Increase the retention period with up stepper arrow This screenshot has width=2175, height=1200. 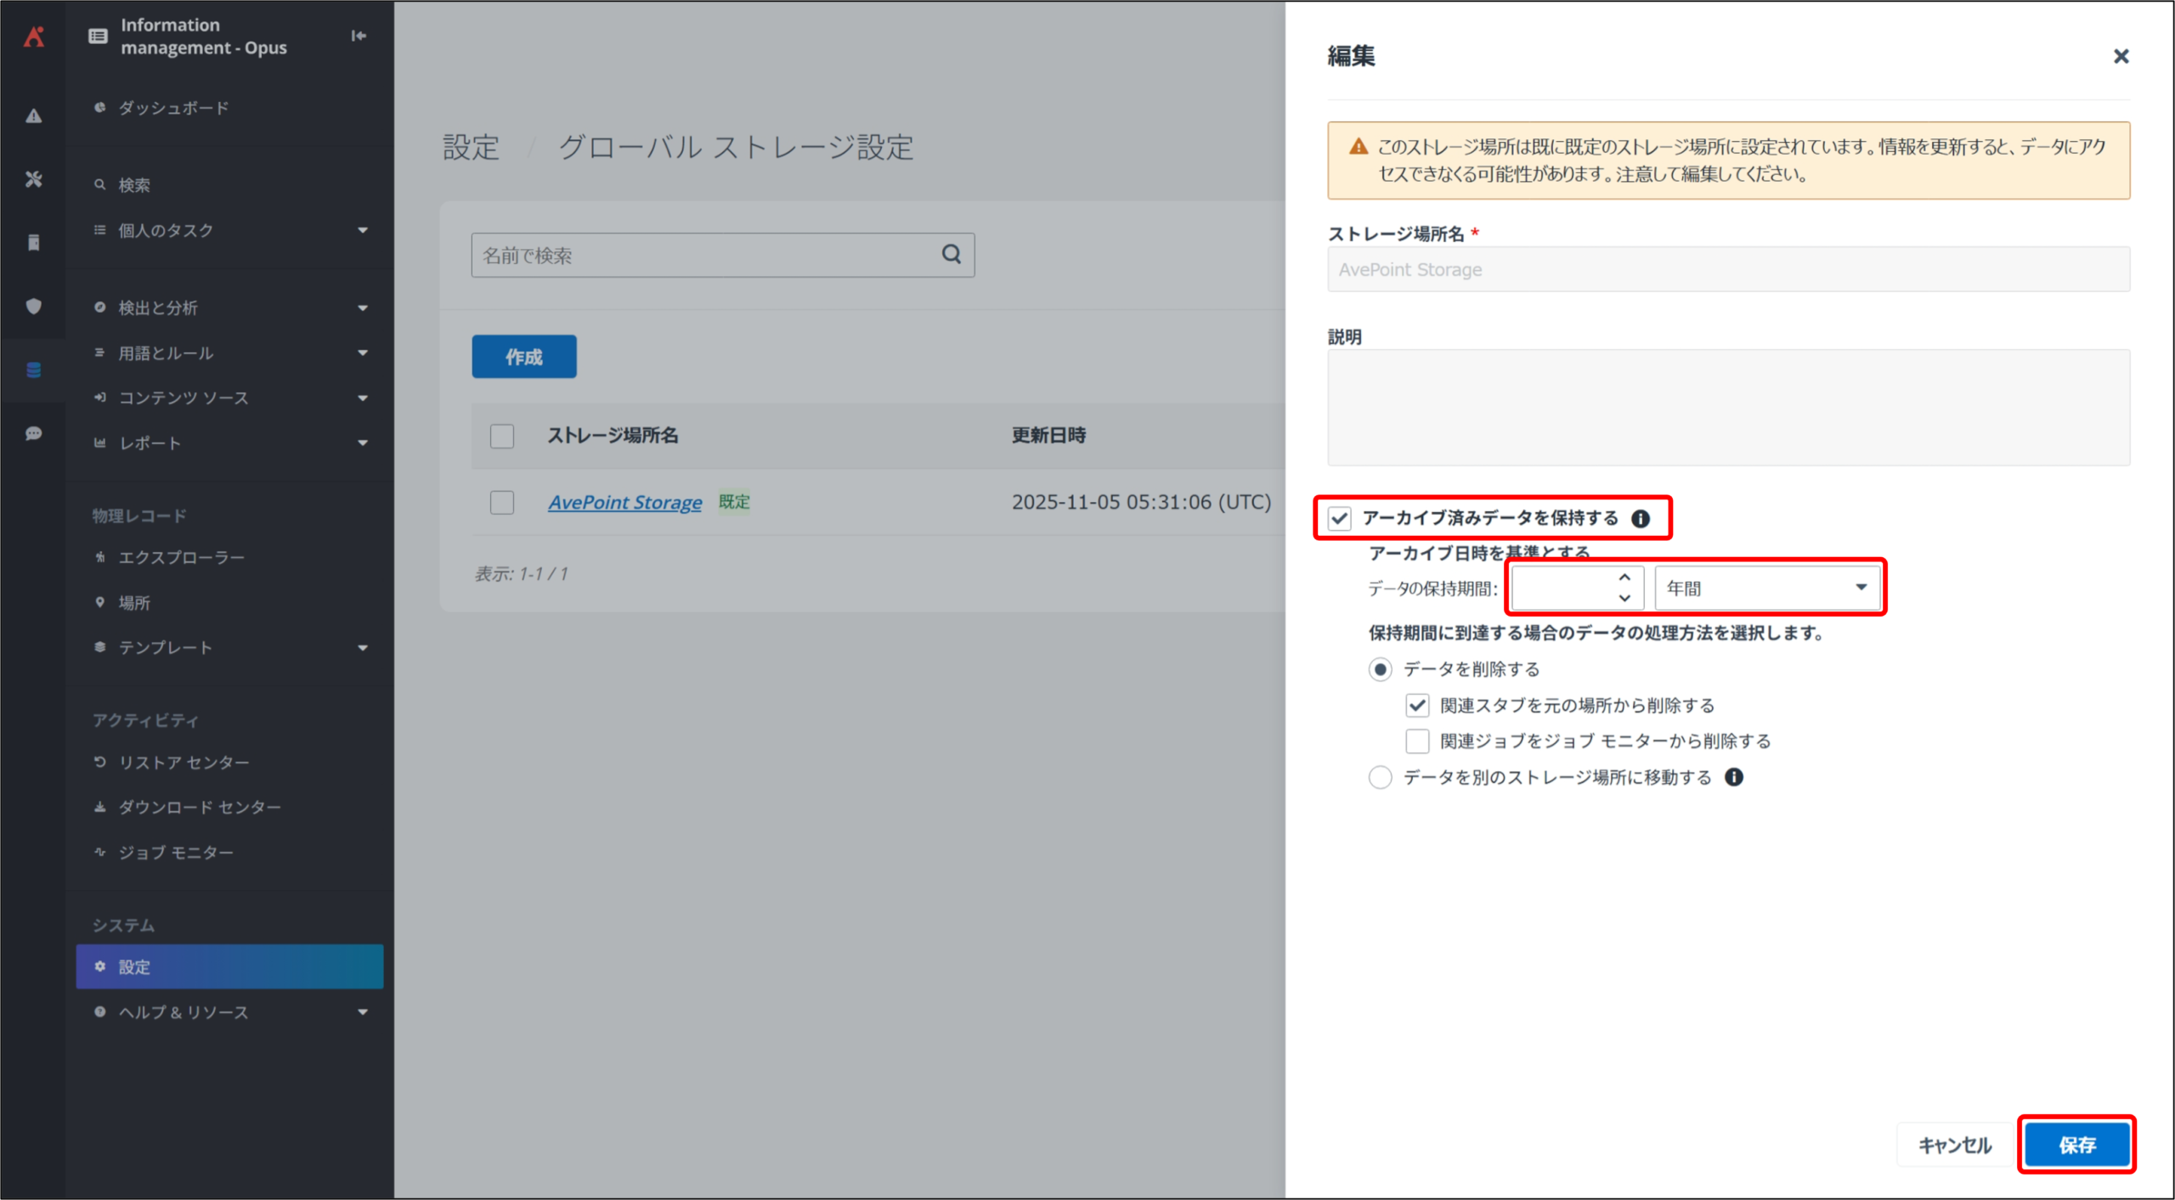[x=1624, y=577]
